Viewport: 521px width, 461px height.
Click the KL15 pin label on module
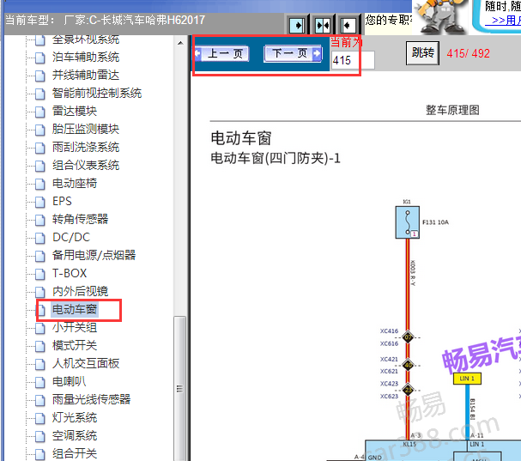click(x=409, y=445)
